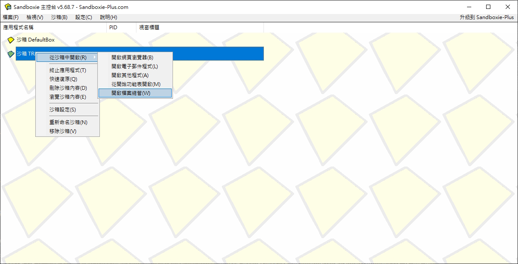This screenshot has height=264, width=518.
Task: Expand the 從沙箱中開啟(R) submenu
Action: 68,57
